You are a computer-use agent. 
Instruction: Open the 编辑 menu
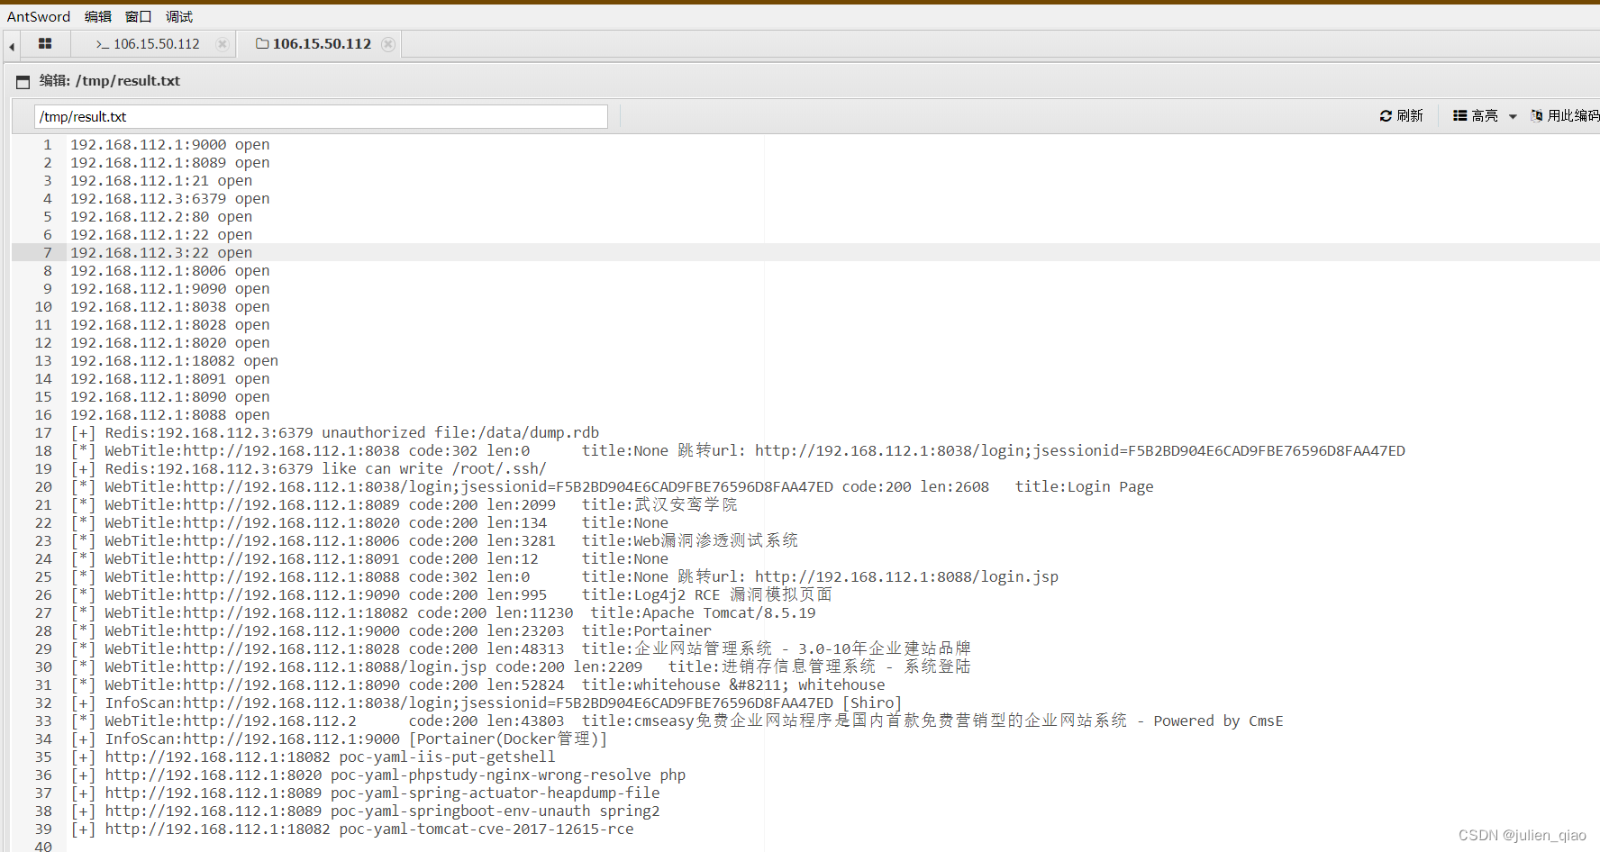click(98, 16)
